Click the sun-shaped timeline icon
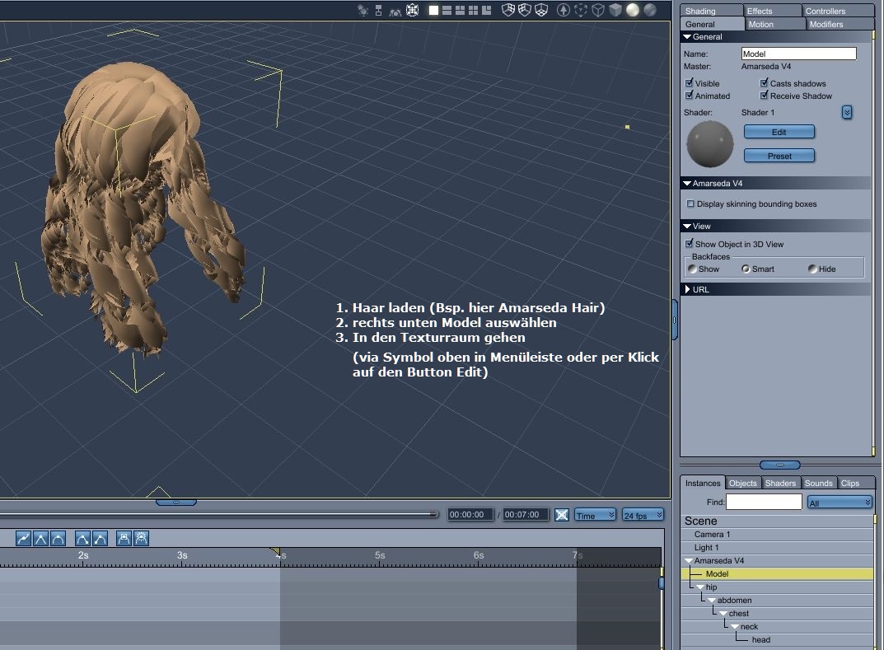This screenshot has width=884, height=650. 142,539
